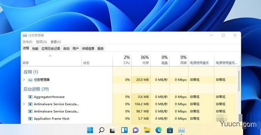
Task: Open the 选项(O) menu
Action: [41, 42]
